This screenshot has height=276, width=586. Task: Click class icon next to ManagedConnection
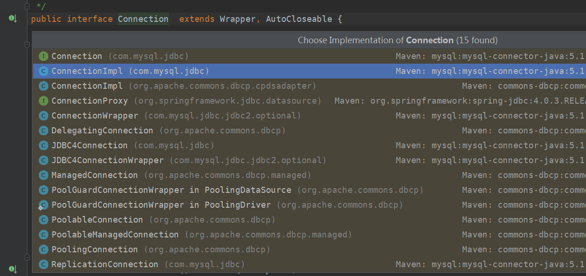point(43,175)
